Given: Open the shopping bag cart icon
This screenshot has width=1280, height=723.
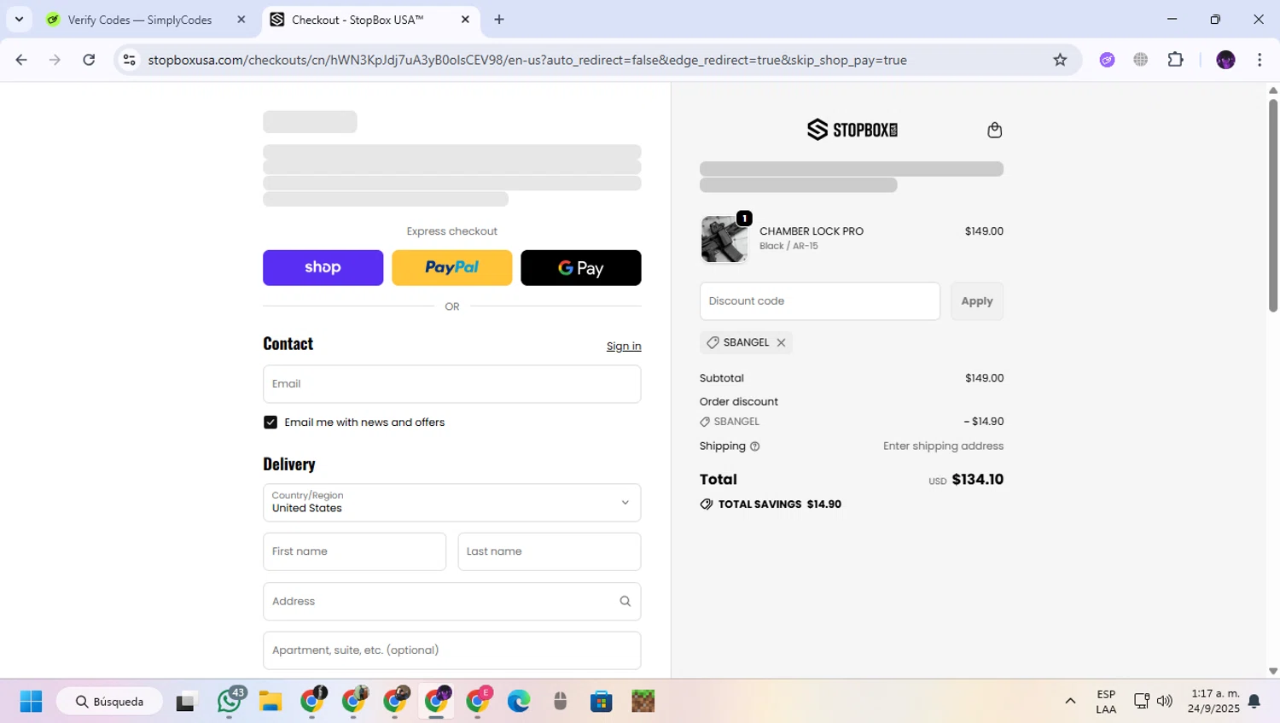Looking at the screenshot, I should [994, 130].
